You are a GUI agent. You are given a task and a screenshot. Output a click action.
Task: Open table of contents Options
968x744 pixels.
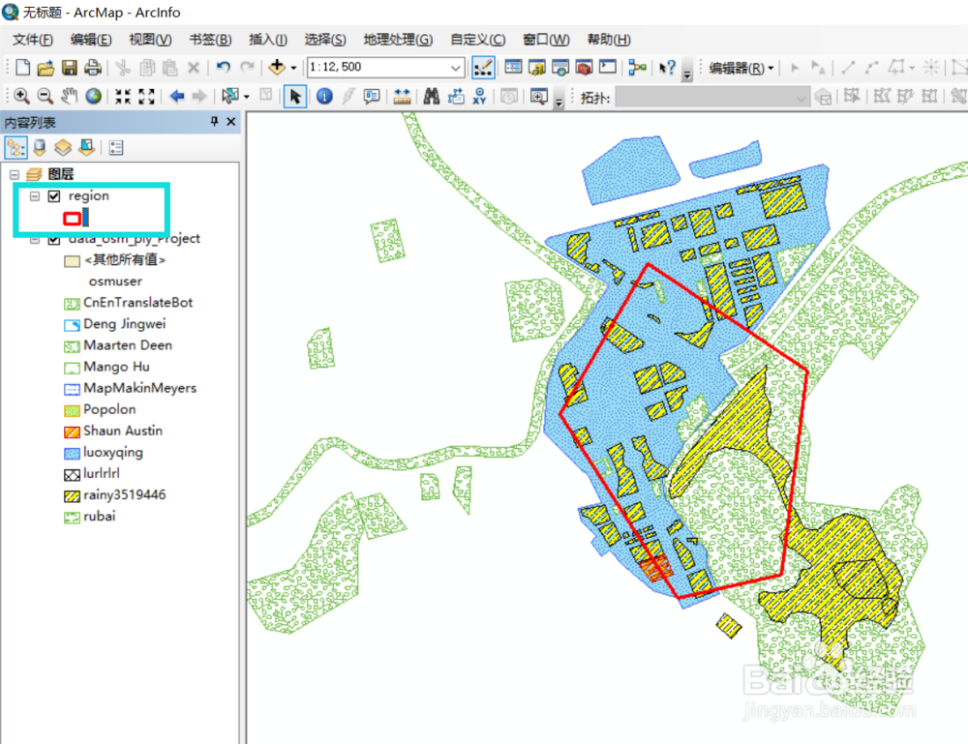pyautogui.click(x=116, y=147)
